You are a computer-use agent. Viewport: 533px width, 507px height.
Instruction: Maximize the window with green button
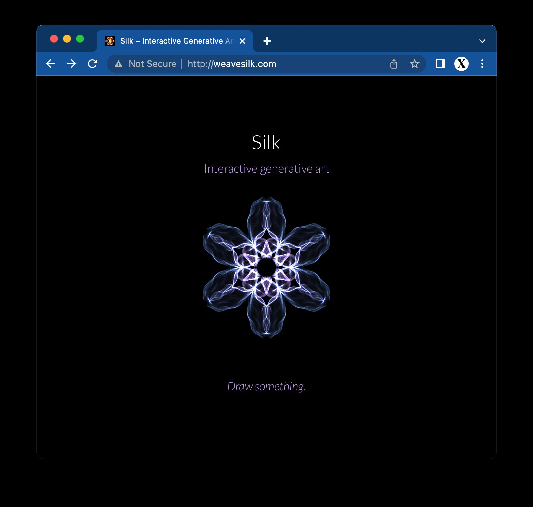point(80,39)
